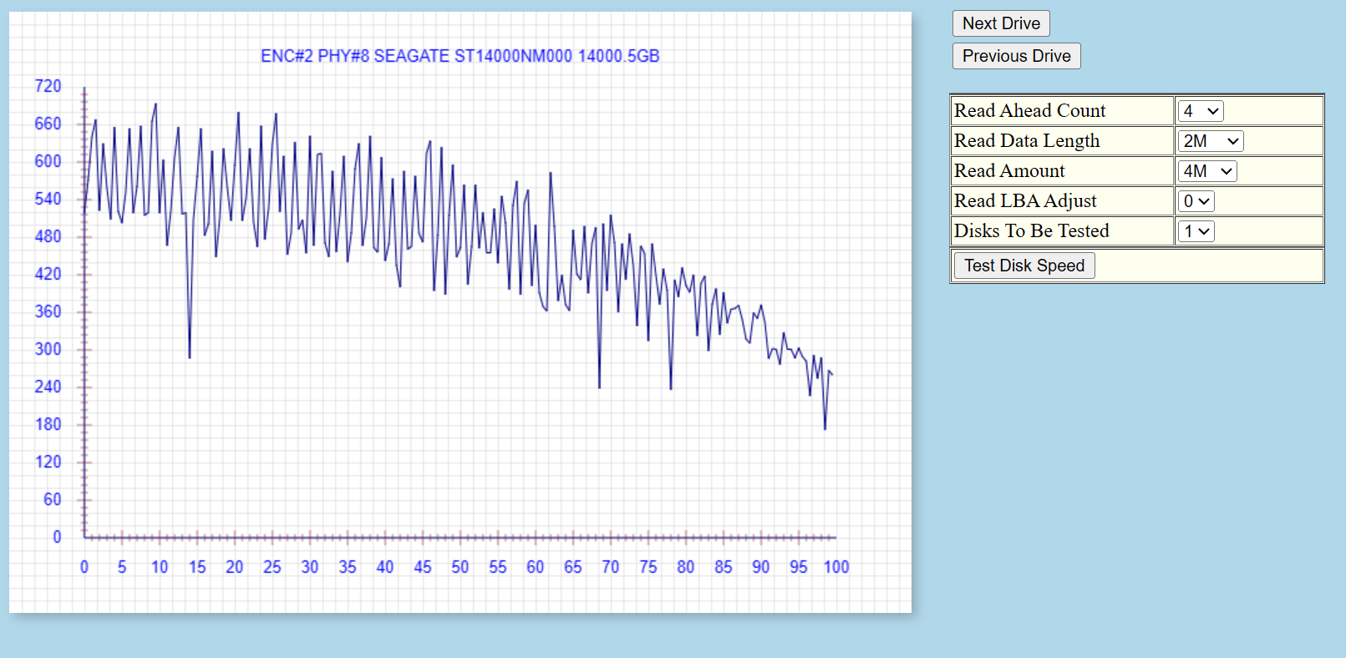Click the 50 tick label on the horizontal axis

click(460, 567)
